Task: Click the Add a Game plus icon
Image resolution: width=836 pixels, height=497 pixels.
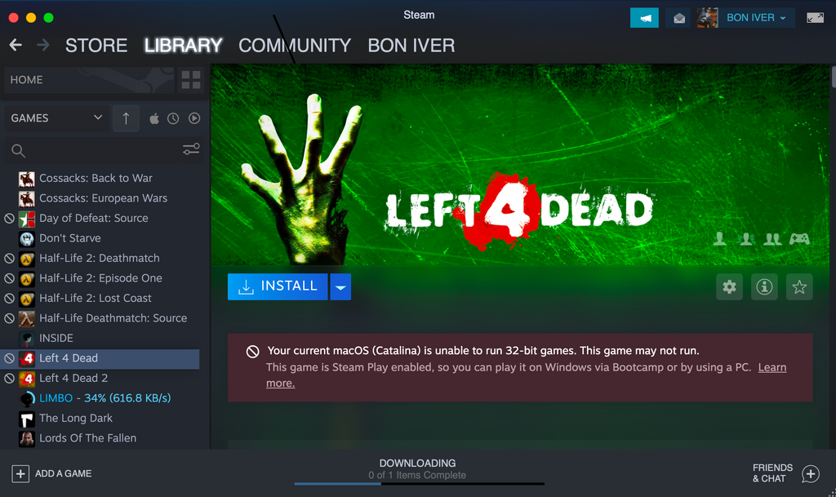Action: tap(20, 473)
